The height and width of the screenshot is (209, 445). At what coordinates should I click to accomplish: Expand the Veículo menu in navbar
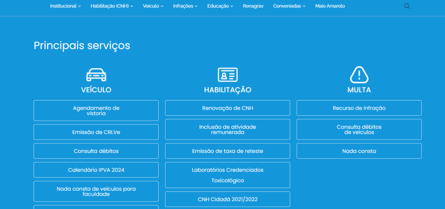coord(153,6)
